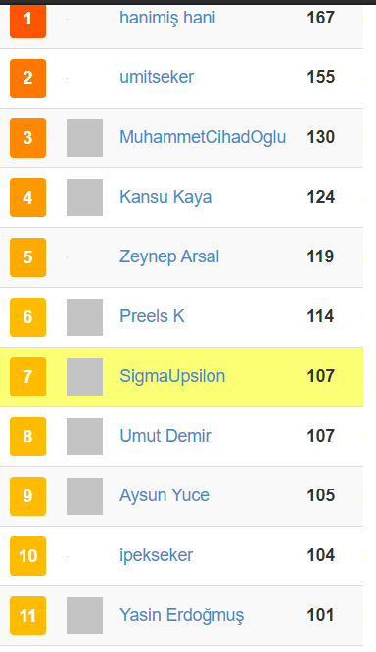Open Umut Demir's profile link

(x=165, y=436)
